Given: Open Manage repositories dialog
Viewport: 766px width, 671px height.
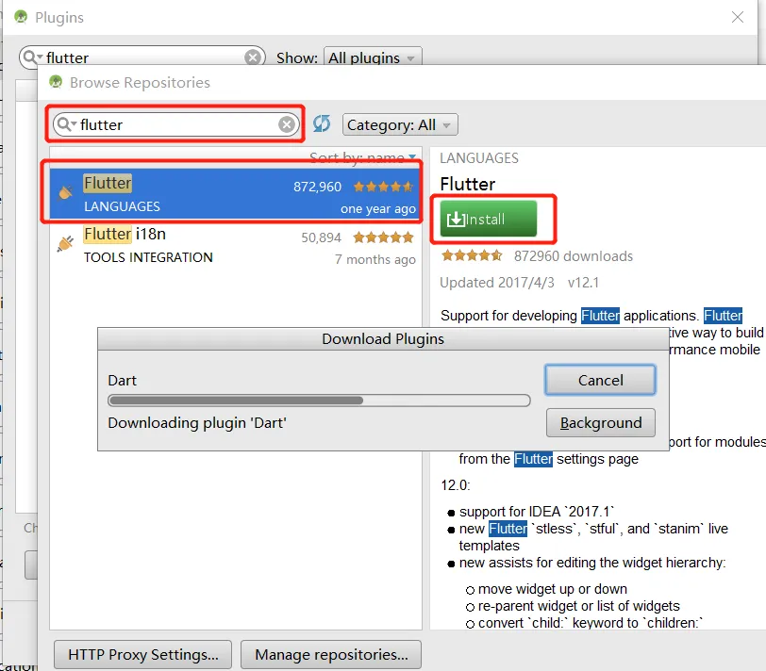Looking at the screenshot, I should click(331, 654).
